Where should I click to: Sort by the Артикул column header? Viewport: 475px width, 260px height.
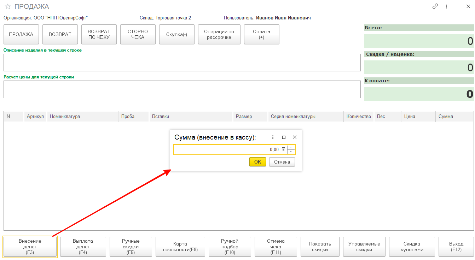pyautogui.click(x=35, y=117)
